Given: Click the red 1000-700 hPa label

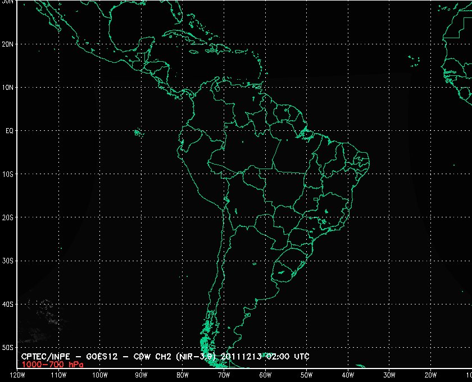Looking at the screenshot, I should coord(52,365).
